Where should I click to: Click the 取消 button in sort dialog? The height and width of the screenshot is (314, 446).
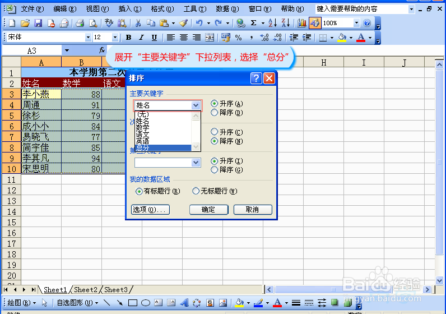point(253,210)
